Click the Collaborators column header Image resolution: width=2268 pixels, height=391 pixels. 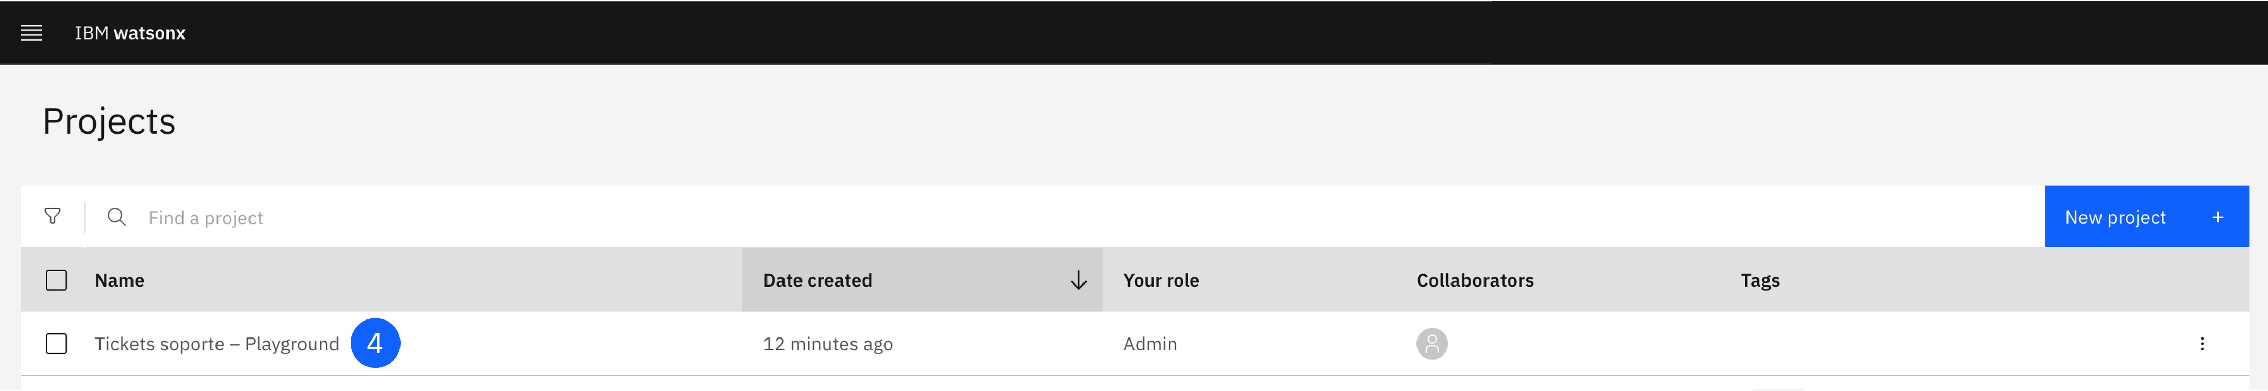point(1475,280)
